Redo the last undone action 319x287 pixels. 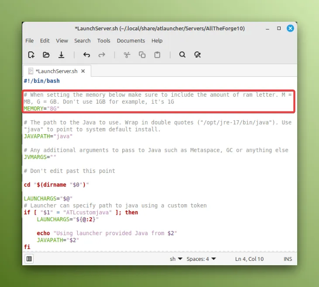[102, 55]
